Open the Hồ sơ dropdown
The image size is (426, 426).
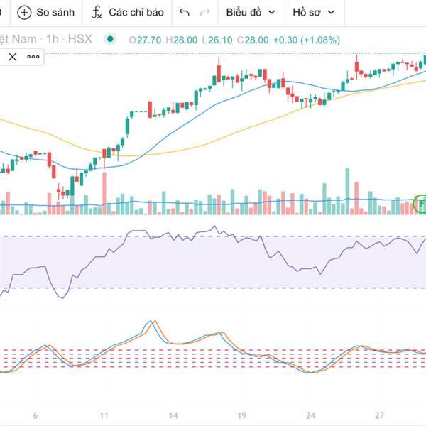click(314, 13)
